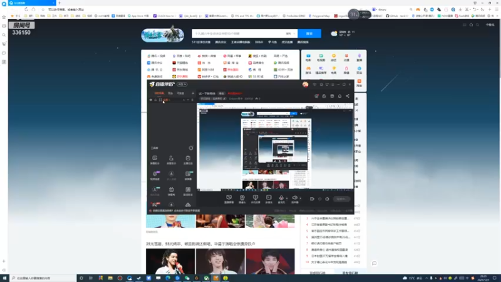
Task: Switch to the first scene tab in the streaming app
Action: [159, 93]
